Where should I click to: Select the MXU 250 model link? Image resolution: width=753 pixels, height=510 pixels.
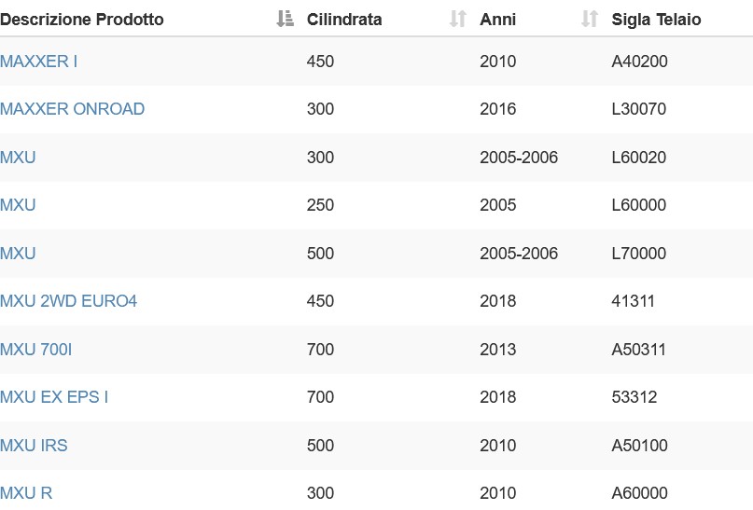(18, 205)
